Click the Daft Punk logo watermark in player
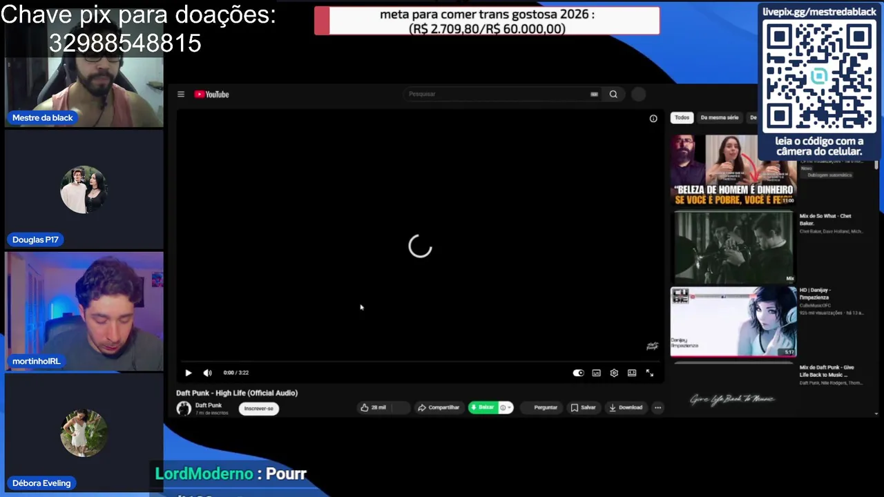884x497 pixels. [x=652, y=346]
